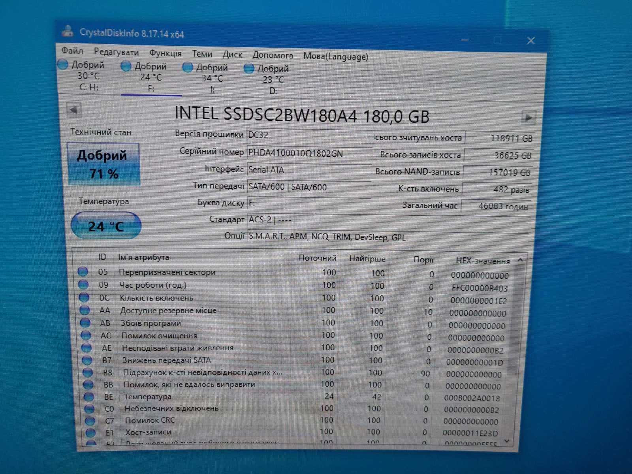Click status dot for attribute B8
Viewport: 632px width, 474px height.
88,372
